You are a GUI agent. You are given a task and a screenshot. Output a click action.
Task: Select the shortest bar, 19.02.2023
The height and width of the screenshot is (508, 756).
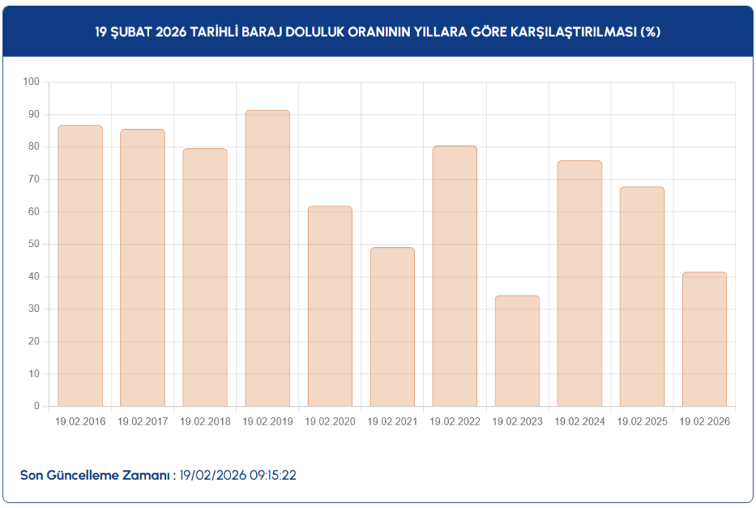[517, 351]
